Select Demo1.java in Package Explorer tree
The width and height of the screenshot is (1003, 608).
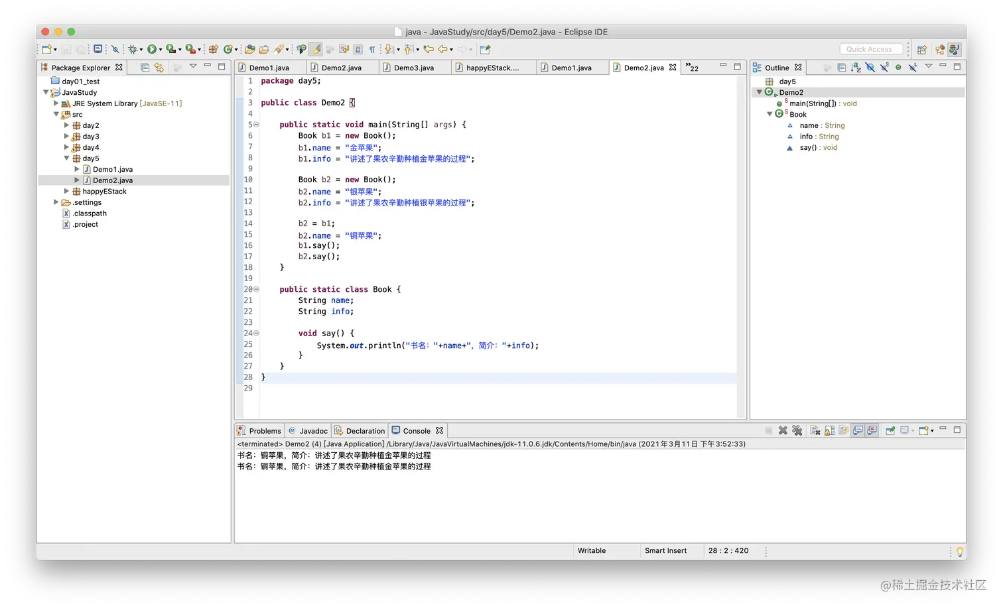(113, 169)
